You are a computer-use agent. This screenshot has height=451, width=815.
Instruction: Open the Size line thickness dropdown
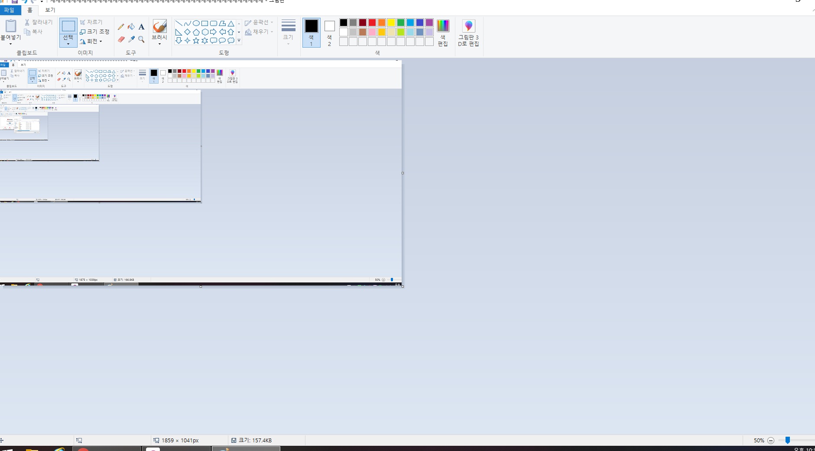288,32
